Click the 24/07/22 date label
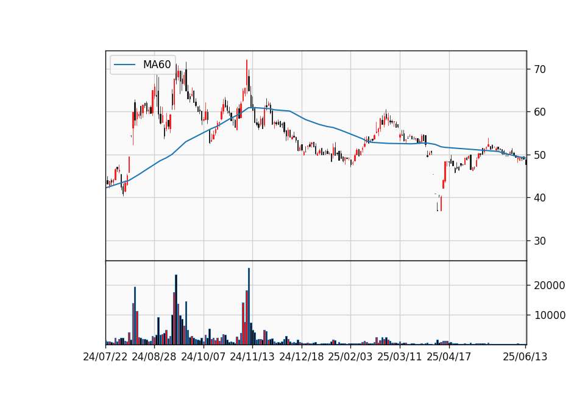585x420 pixels. 105,357
